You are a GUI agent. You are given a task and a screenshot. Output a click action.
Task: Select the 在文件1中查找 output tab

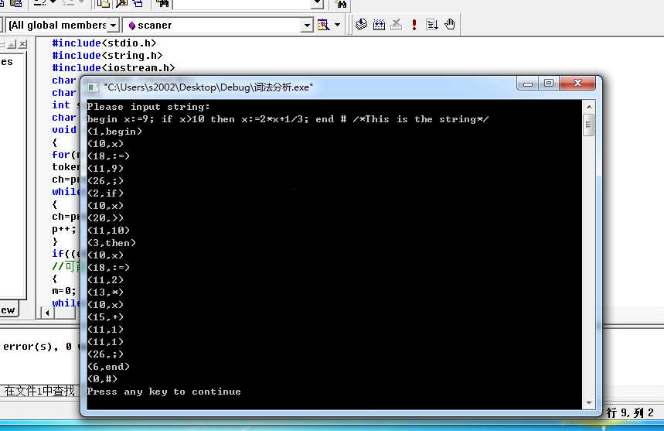coord(39,390)
